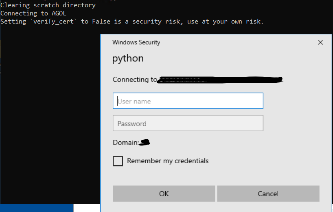
Task: Click the empty black terminal area
Action: coord(49,122)
